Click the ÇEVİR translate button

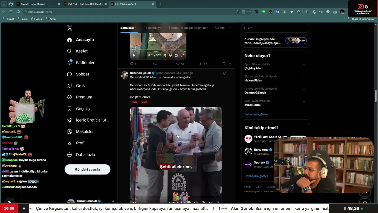pos(134,102)
